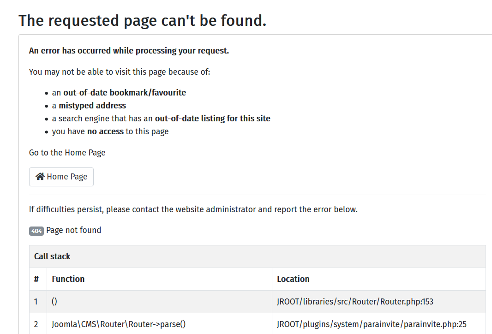Click the parainvite.php:25 location cell

(379, 324)
